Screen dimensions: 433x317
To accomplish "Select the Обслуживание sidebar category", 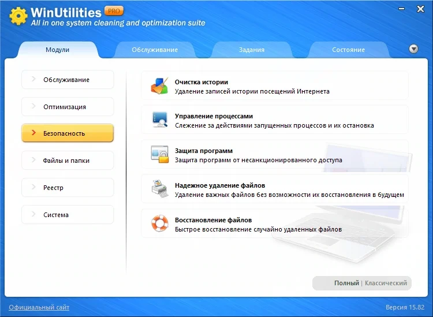I will [68, 80].
